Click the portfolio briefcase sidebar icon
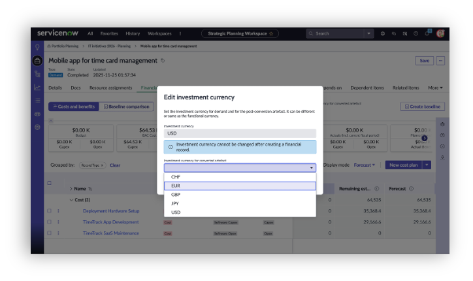This screenshot has width=473, height=281. 37,61
